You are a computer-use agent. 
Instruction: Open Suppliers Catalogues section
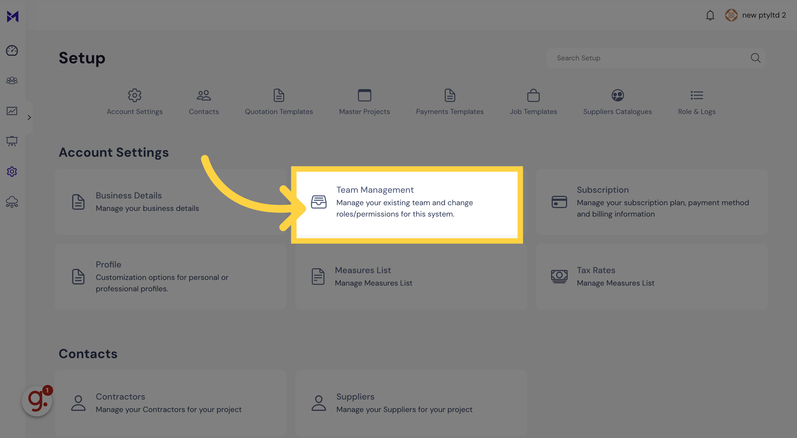[x=617, y=101]
